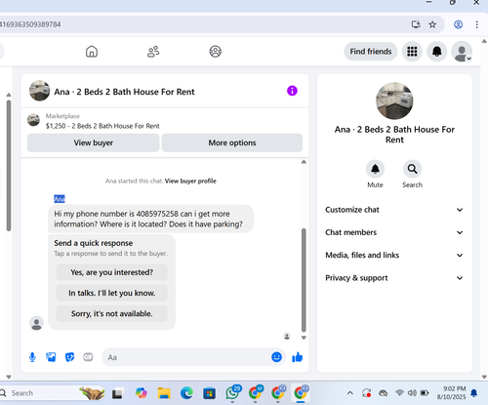Click the seen-receipt small avatar icon
This screenshot has width=488, height=405.
[287, 336]
